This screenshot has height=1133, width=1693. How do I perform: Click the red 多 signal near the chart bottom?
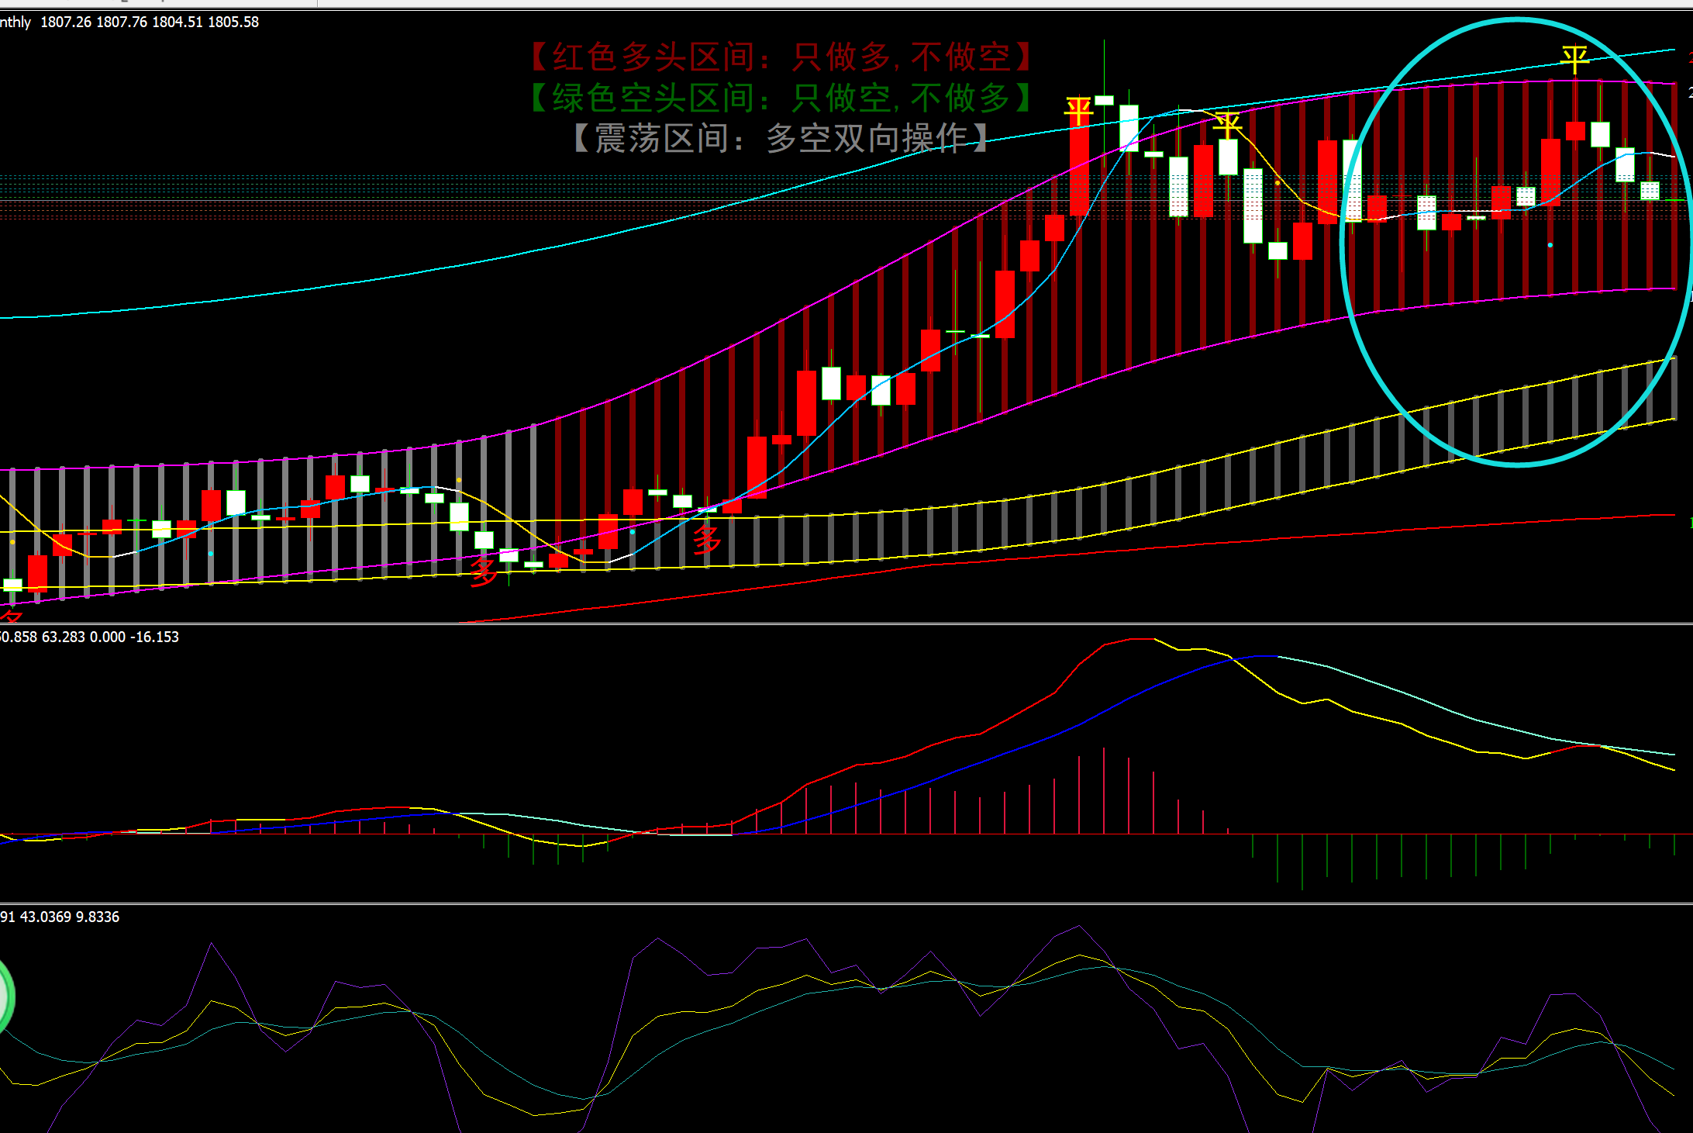pyautogui.click(x=484, y=572)
